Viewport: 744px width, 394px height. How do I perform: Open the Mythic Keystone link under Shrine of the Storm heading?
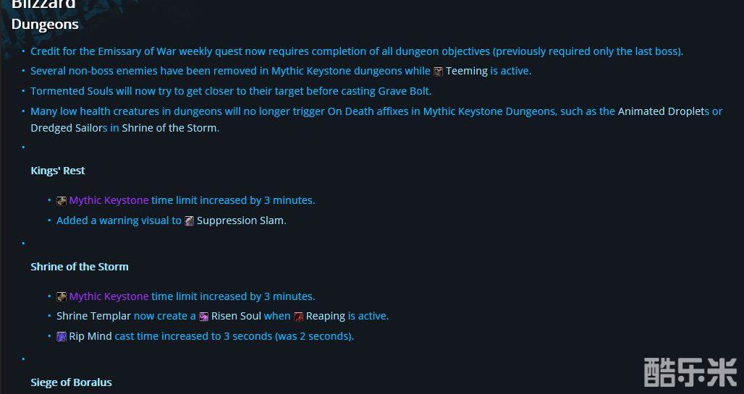[x=109, y=296]
